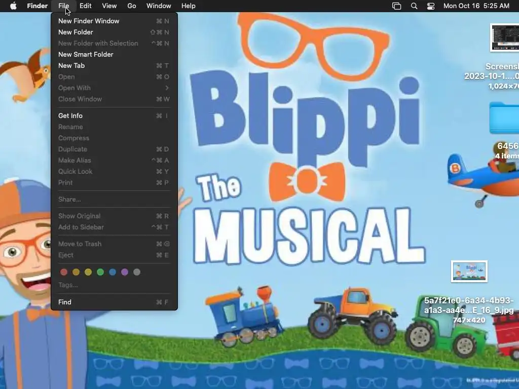
Task: Click the dimmed Quick Look item
Action: [x=114, y=171]
